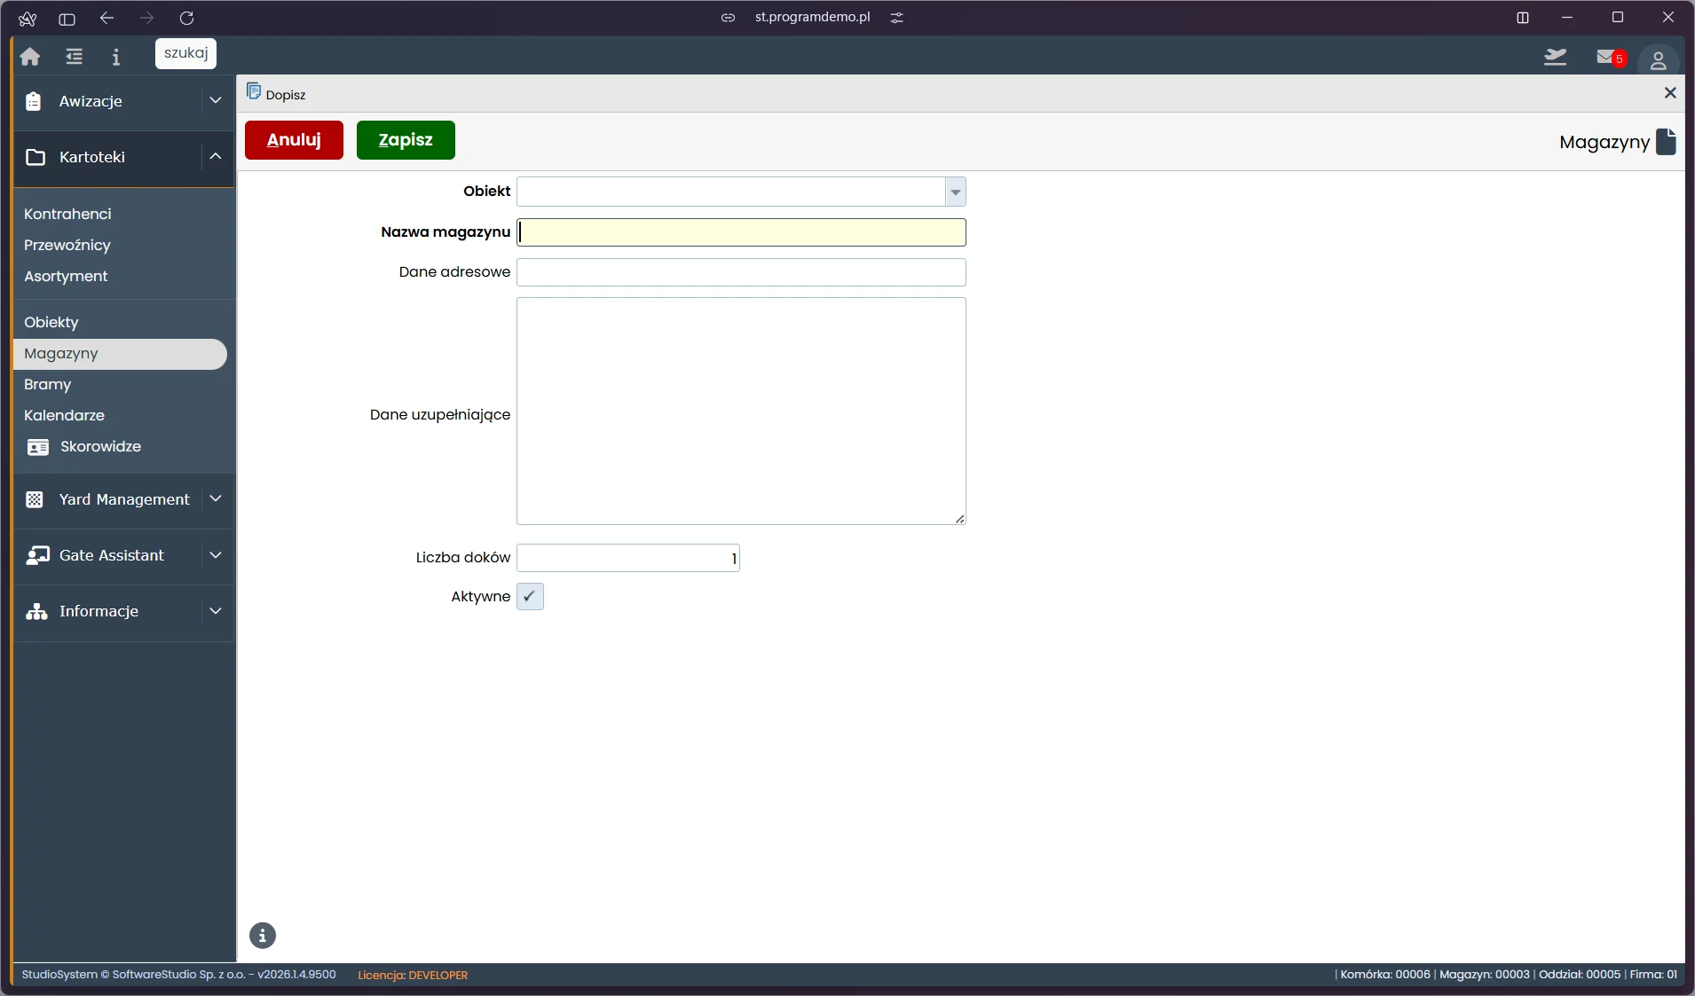This screenshot has width=1695, height=996.
Task: Collapse the sidebar menu icon
Action: pyautogui.click(x=74, y=57)
